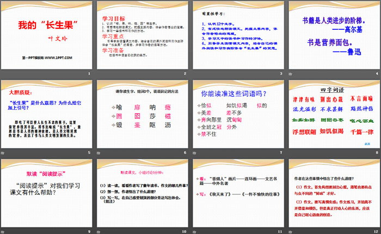Select slide 8 titled 四字词语
This screenshot has height=234, width=381.
[334, 114]
